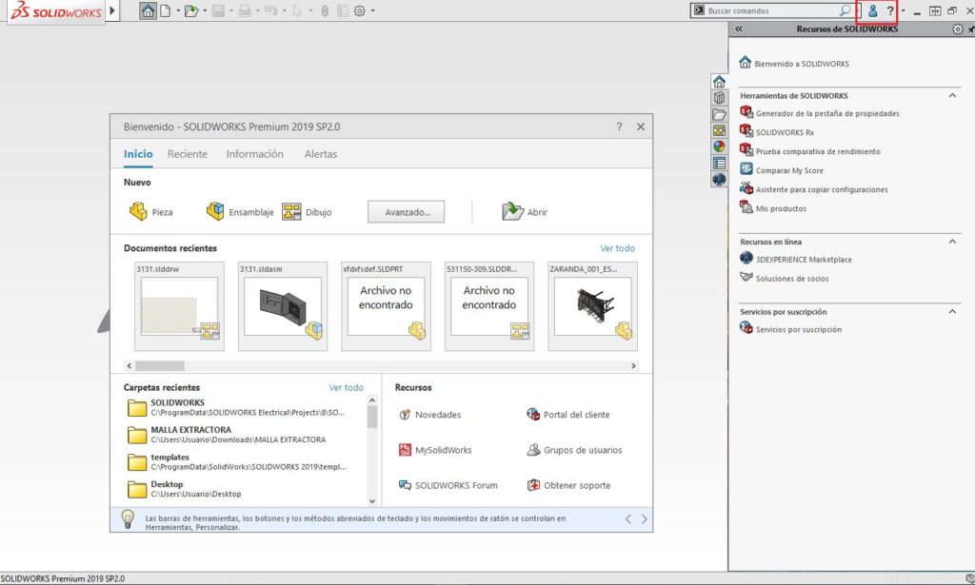Open Asistente para copiar configuraciones
Image resolution: width=975 pixels, height=585 pixels.
(x=822, y=189)
